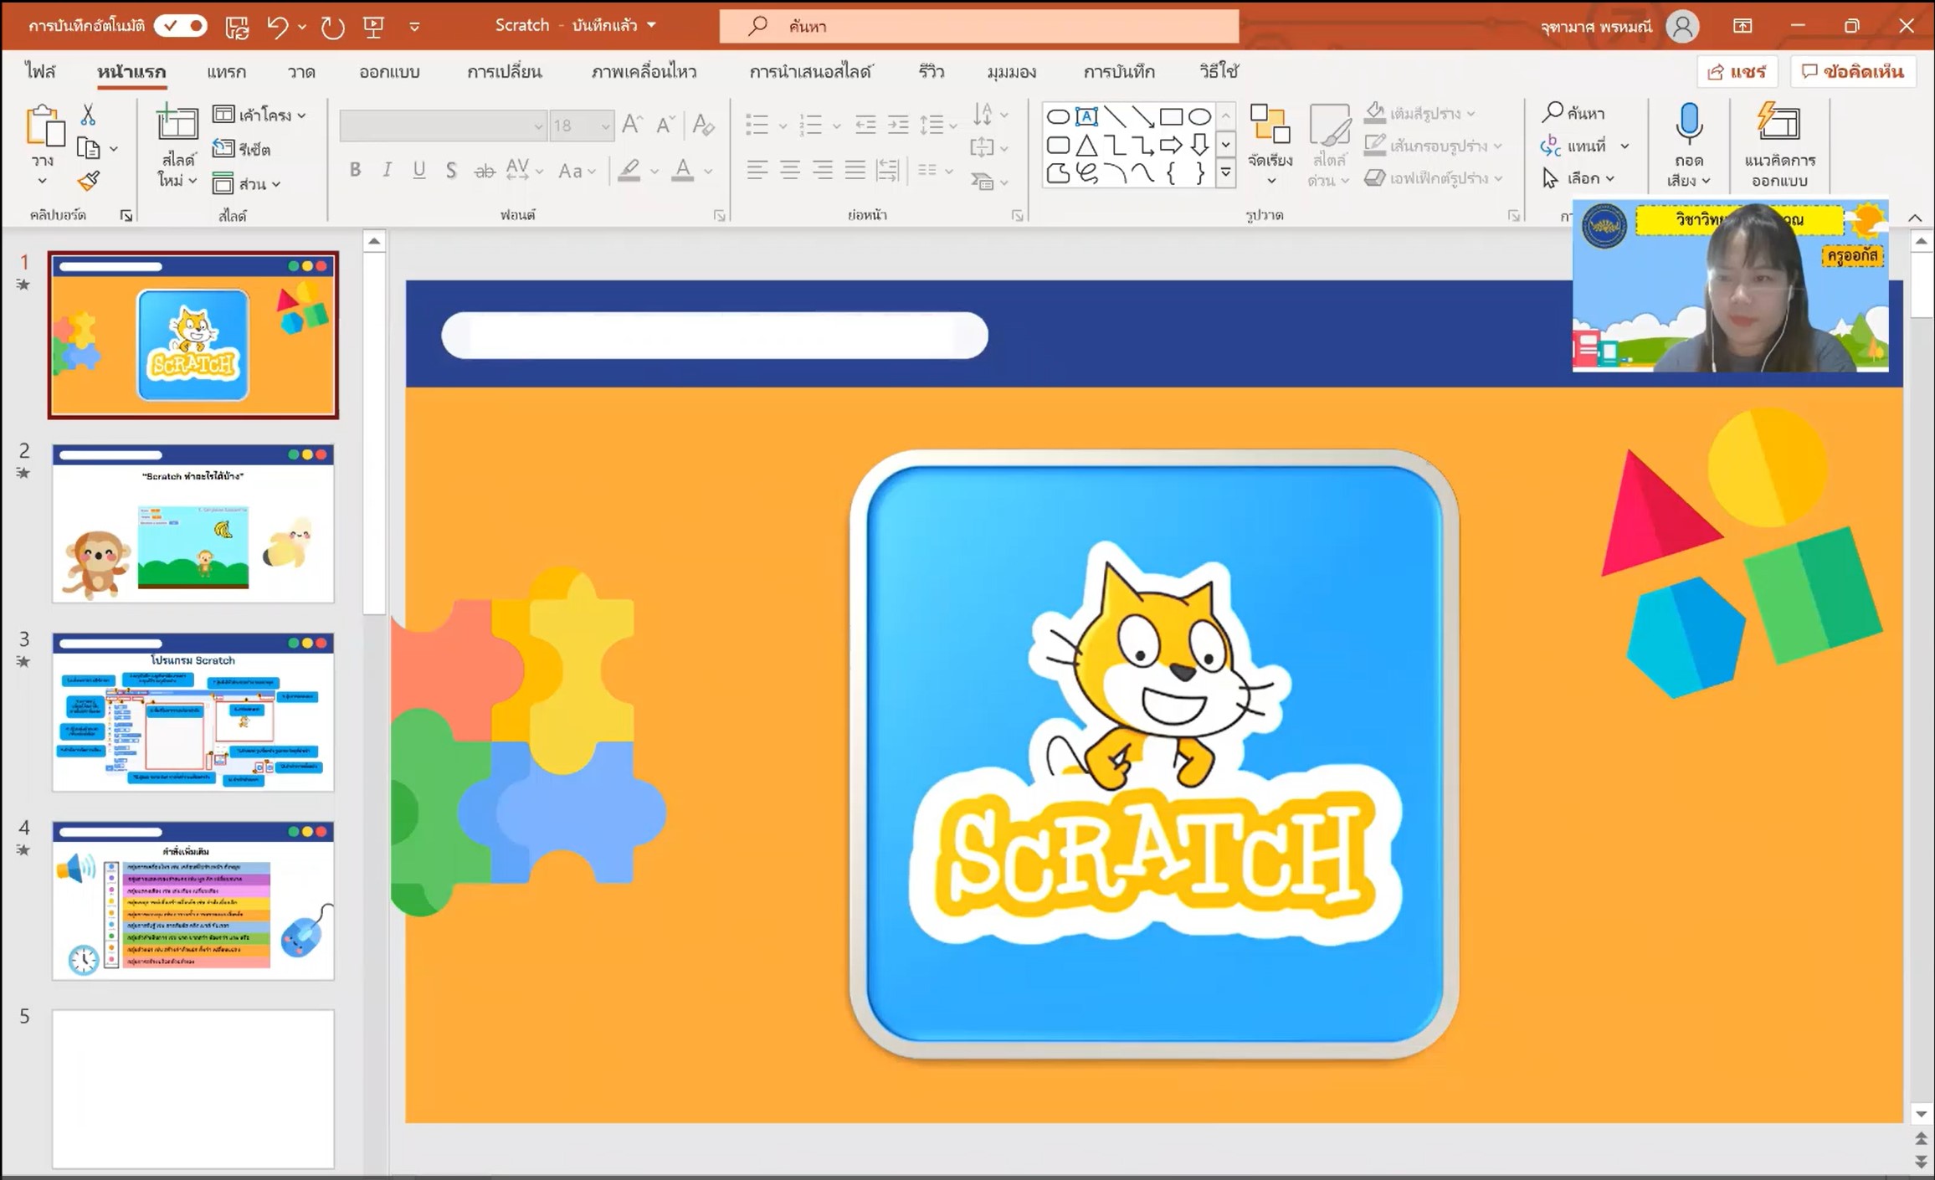Screen dimensions: 1935x1180
Task: Toggle the AutoSave switch
Action: 180,26
